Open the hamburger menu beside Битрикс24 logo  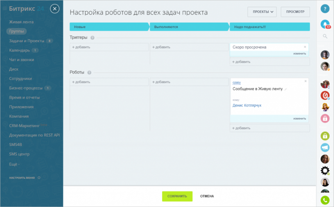[x=4, y=8]
